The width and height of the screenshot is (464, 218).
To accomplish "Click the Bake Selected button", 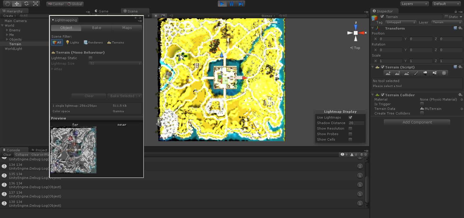I will [122, 96].
